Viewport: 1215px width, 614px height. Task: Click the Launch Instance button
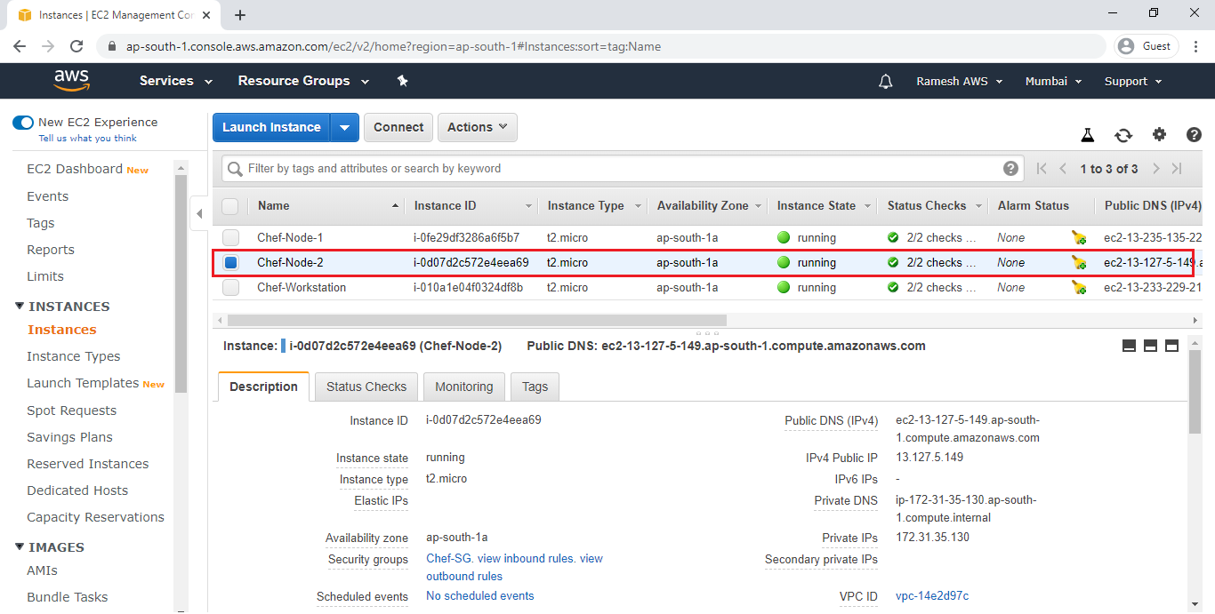pos(271,127)
